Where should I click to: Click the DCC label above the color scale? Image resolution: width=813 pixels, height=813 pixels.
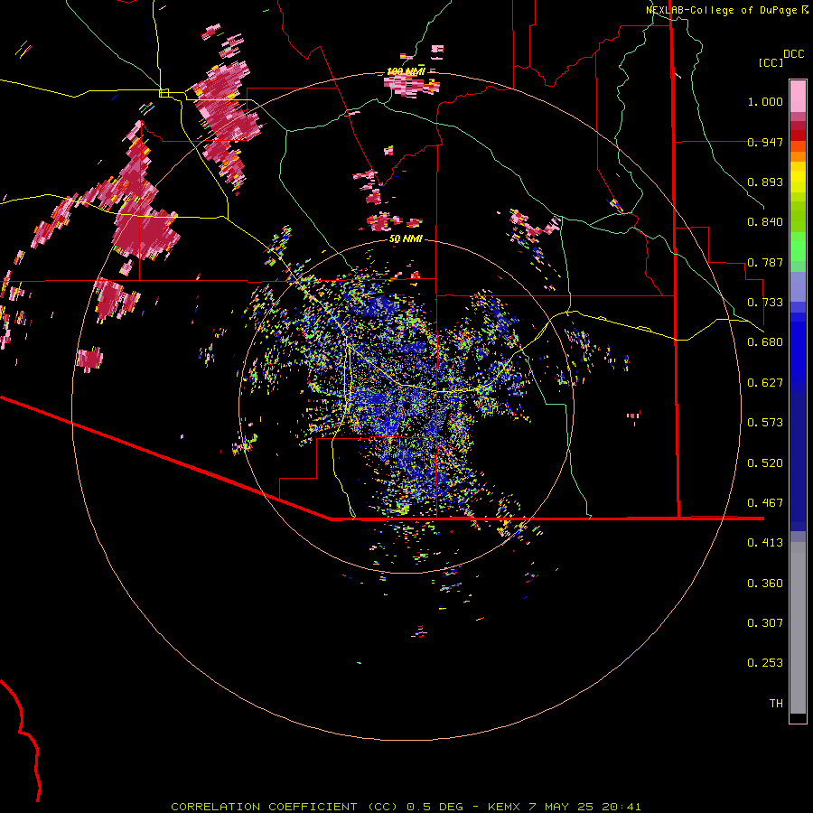pos(793,54)
